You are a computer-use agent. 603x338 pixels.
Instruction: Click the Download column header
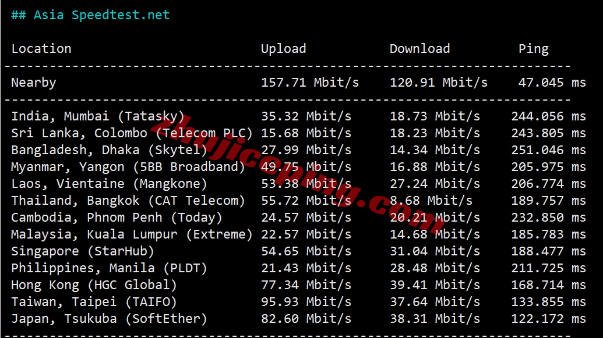(x=419, y=49)
